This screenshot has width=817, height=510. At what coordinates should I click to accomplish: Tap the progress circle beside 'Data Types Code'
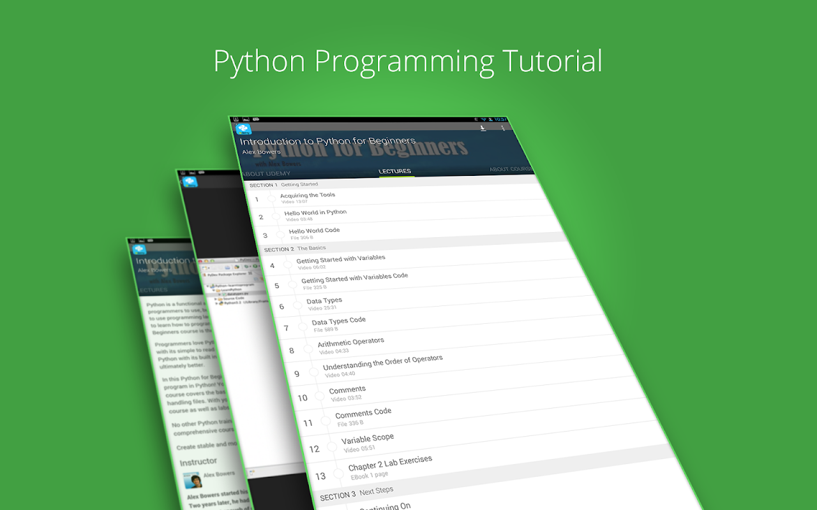(303, 327)
